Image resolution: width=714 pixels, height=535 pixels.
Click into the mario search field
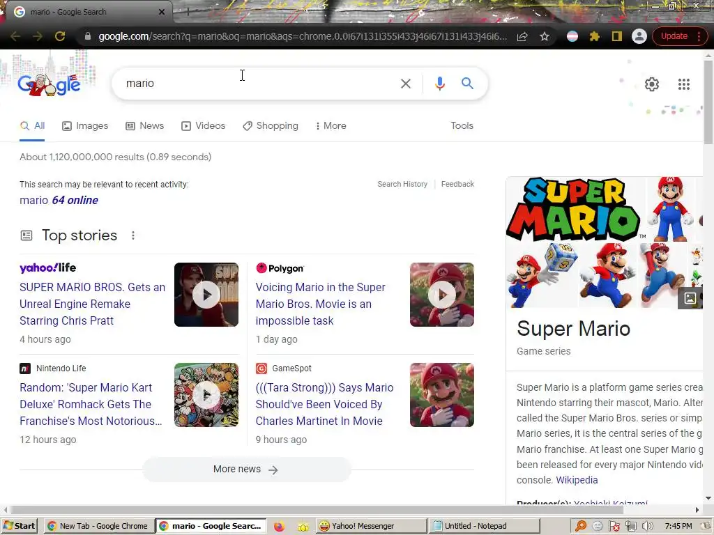point(259,84)
